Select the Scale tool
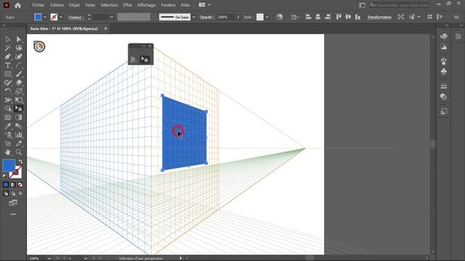 pyautogui.click(x=19, y=91)
